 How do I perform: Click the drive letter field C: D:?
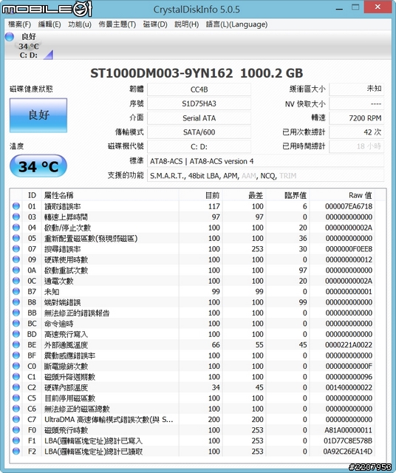pyautogui.click(x=199, y=146)
